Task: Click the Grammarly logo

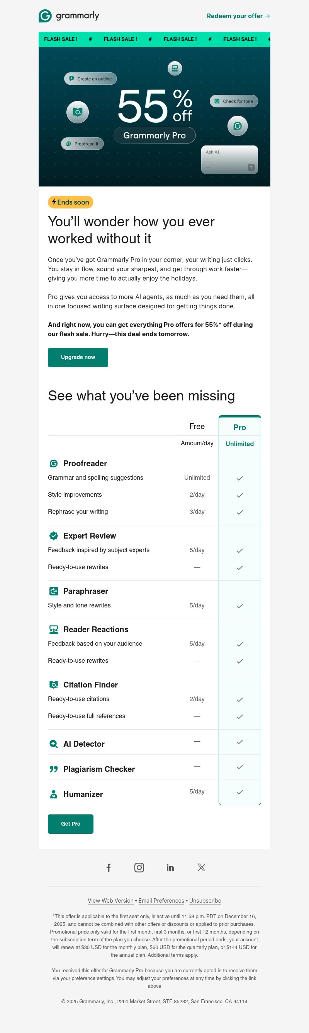Action: pos(69,16)
